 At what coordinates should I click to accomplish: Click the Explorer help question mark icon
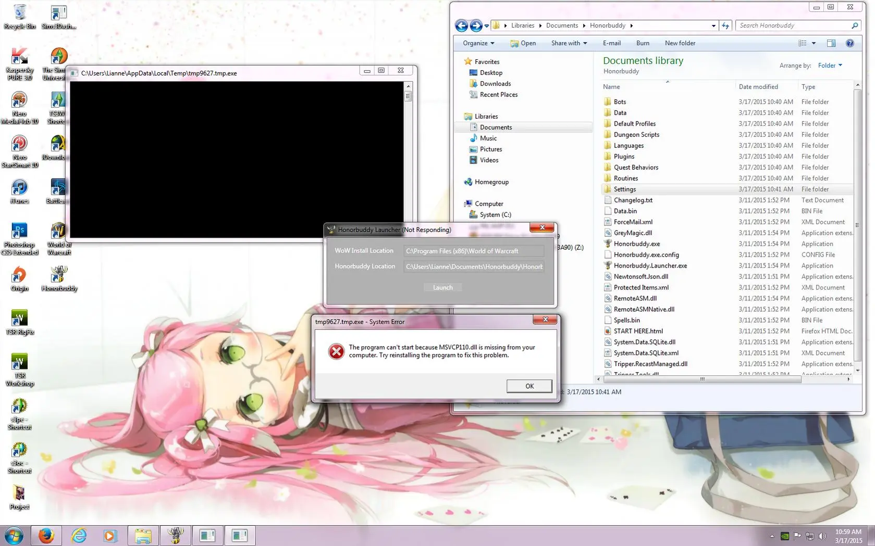849,43
